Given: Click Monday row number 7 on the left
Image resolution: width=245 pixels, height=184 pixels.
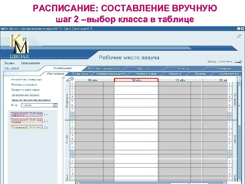Looking at the screenshot, I should (72, 109).
